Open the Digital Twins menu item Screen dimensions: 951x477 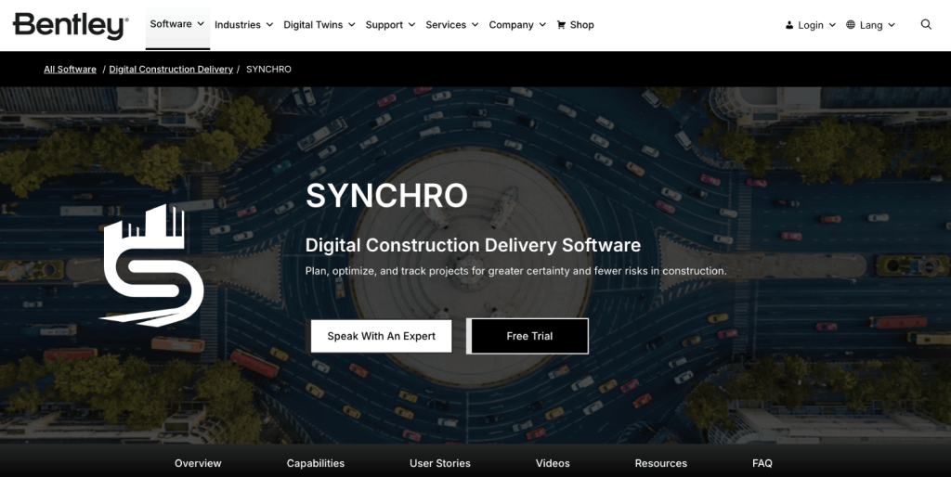(313, 25)
